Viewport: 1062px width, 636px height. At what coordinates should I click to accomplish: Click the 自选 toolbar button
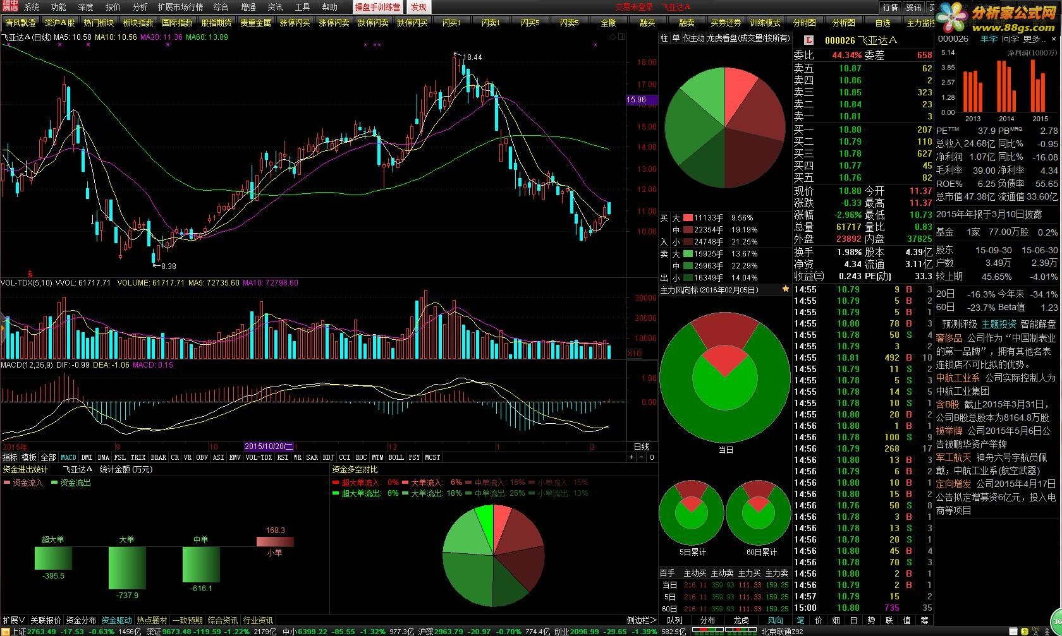click(x=882, y=23)
